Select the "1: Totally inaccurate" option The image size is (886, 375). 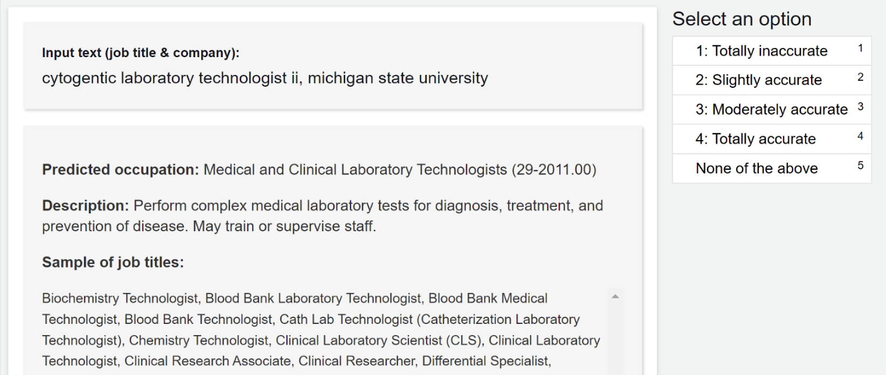pyautogui.click(x=761, y=51)
